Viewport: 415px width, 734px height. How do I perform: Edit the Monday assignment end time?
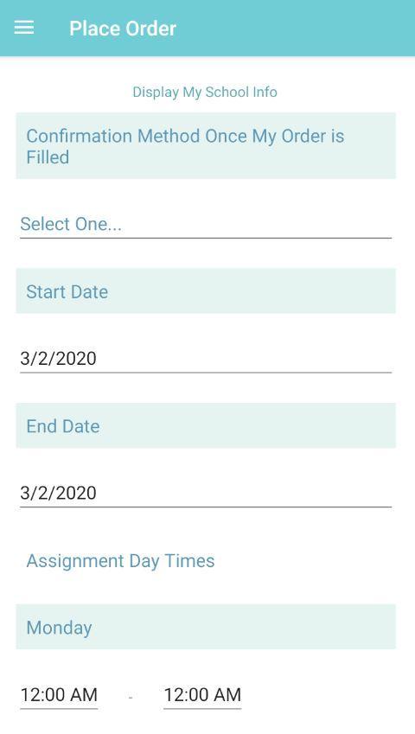(x=202, y=695)
